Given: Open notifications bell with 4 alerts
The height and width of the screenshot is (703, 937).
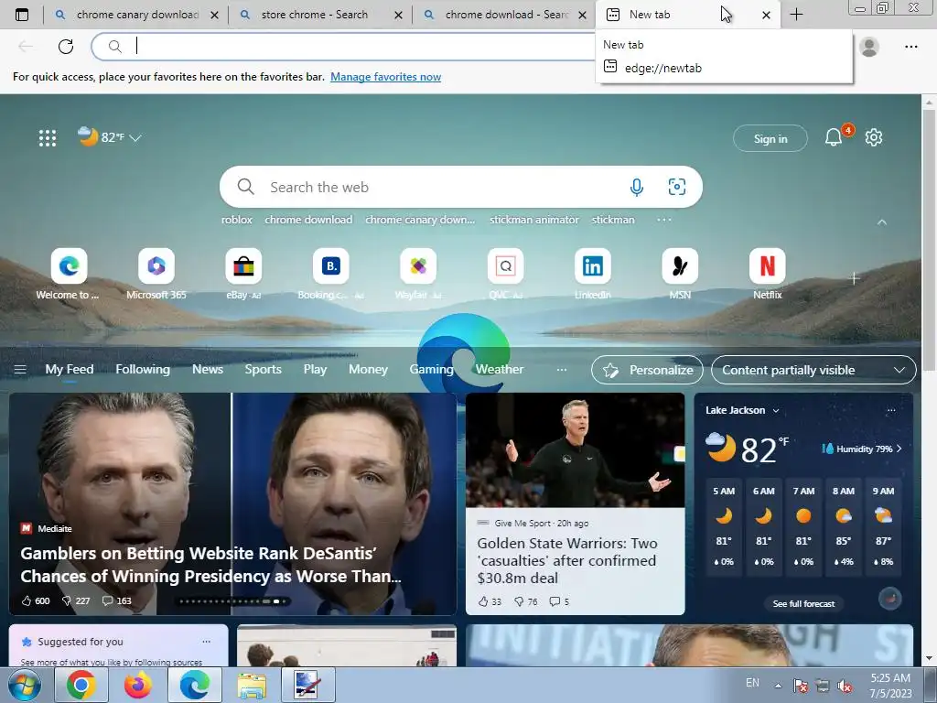Looking at the screenshot, I should coord(834,137).
